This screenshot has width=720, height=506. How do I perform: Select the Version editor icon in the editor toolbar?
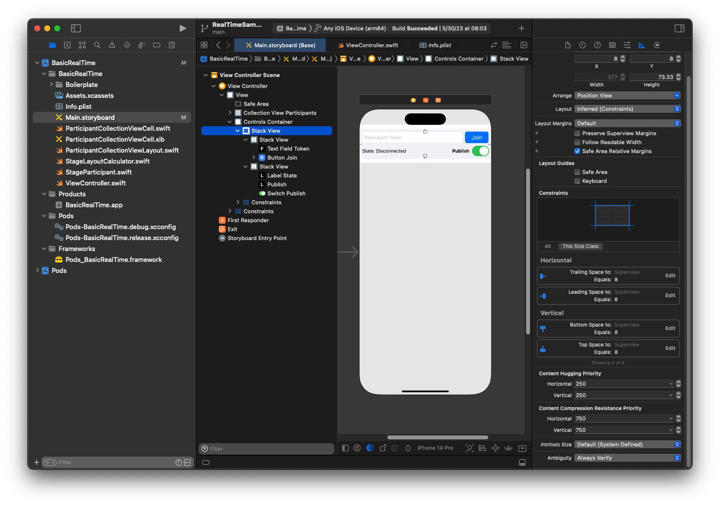tap(493, 45)
